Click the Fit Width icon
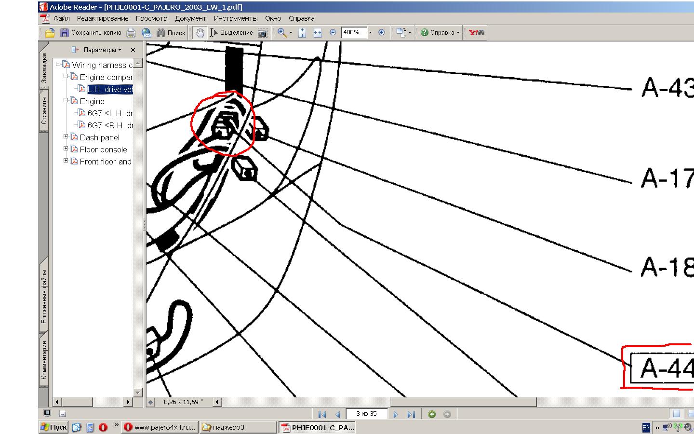The width and height of the screenshot is (694, 434). (x=317, y=33)
